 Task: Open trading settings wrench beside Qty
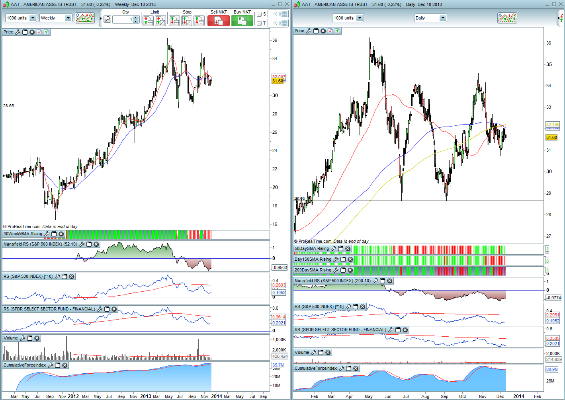107,19
